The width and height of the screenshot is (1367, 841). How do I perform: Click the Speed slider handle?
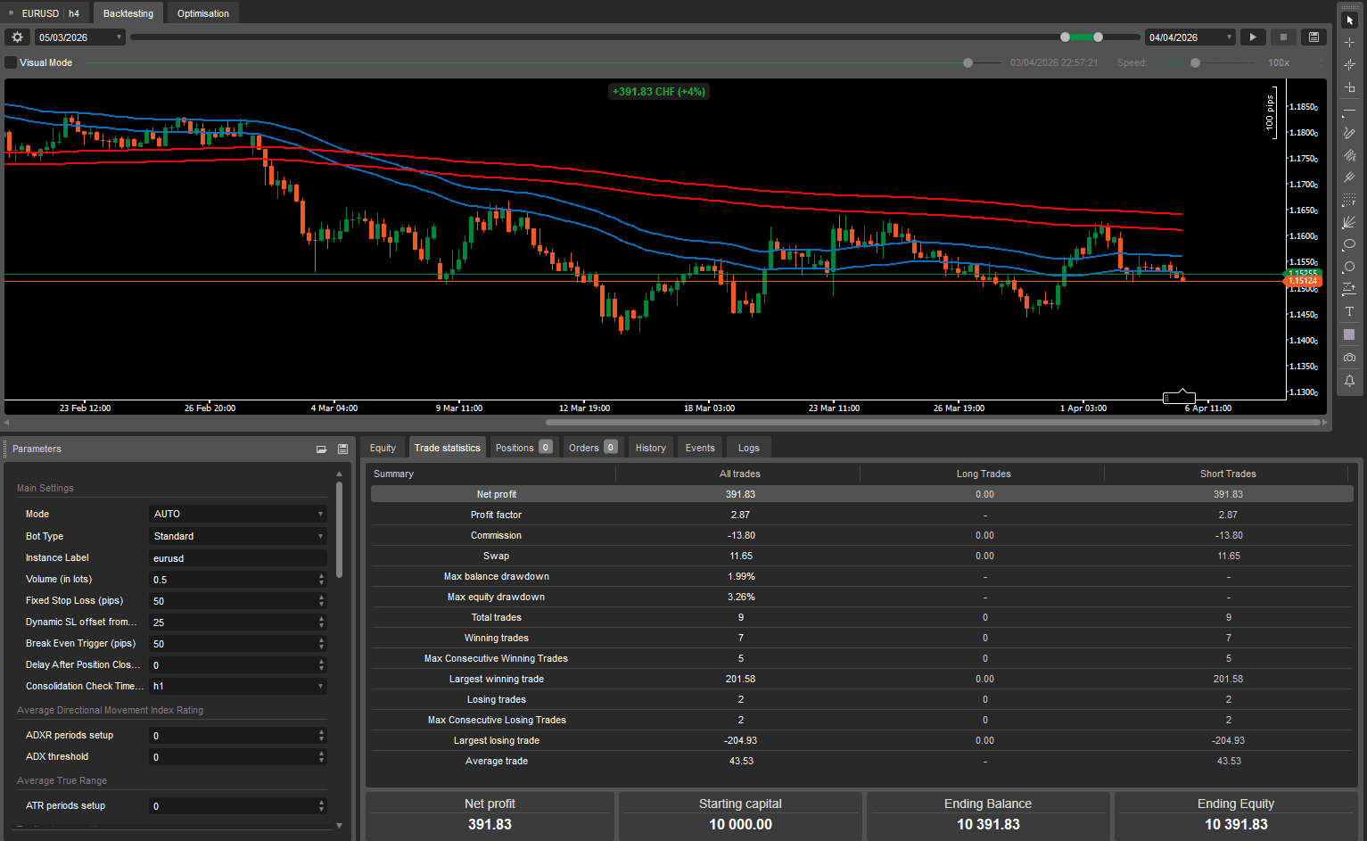click(1195, 62)
